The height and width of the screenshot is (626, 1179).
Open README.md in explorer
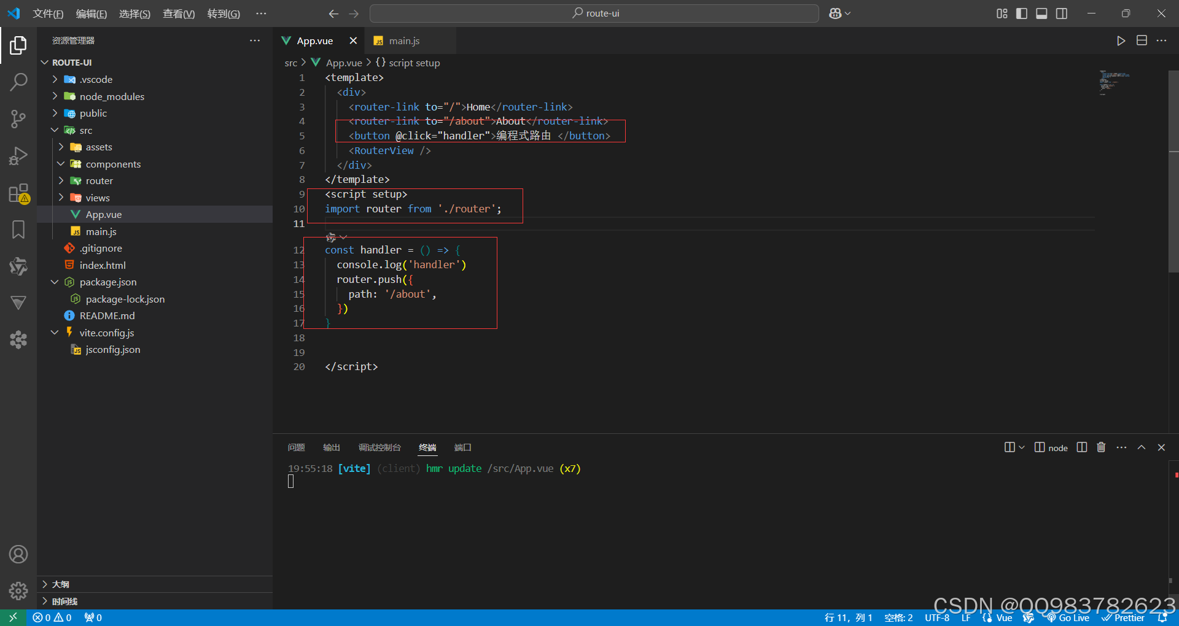pos(107,315)
